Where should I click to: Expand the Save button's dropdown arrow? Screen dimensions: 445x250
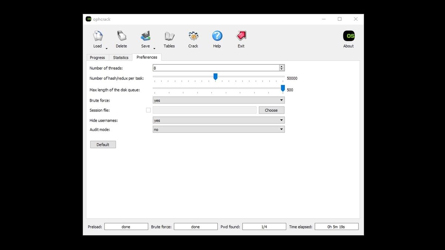click(154, 47)
